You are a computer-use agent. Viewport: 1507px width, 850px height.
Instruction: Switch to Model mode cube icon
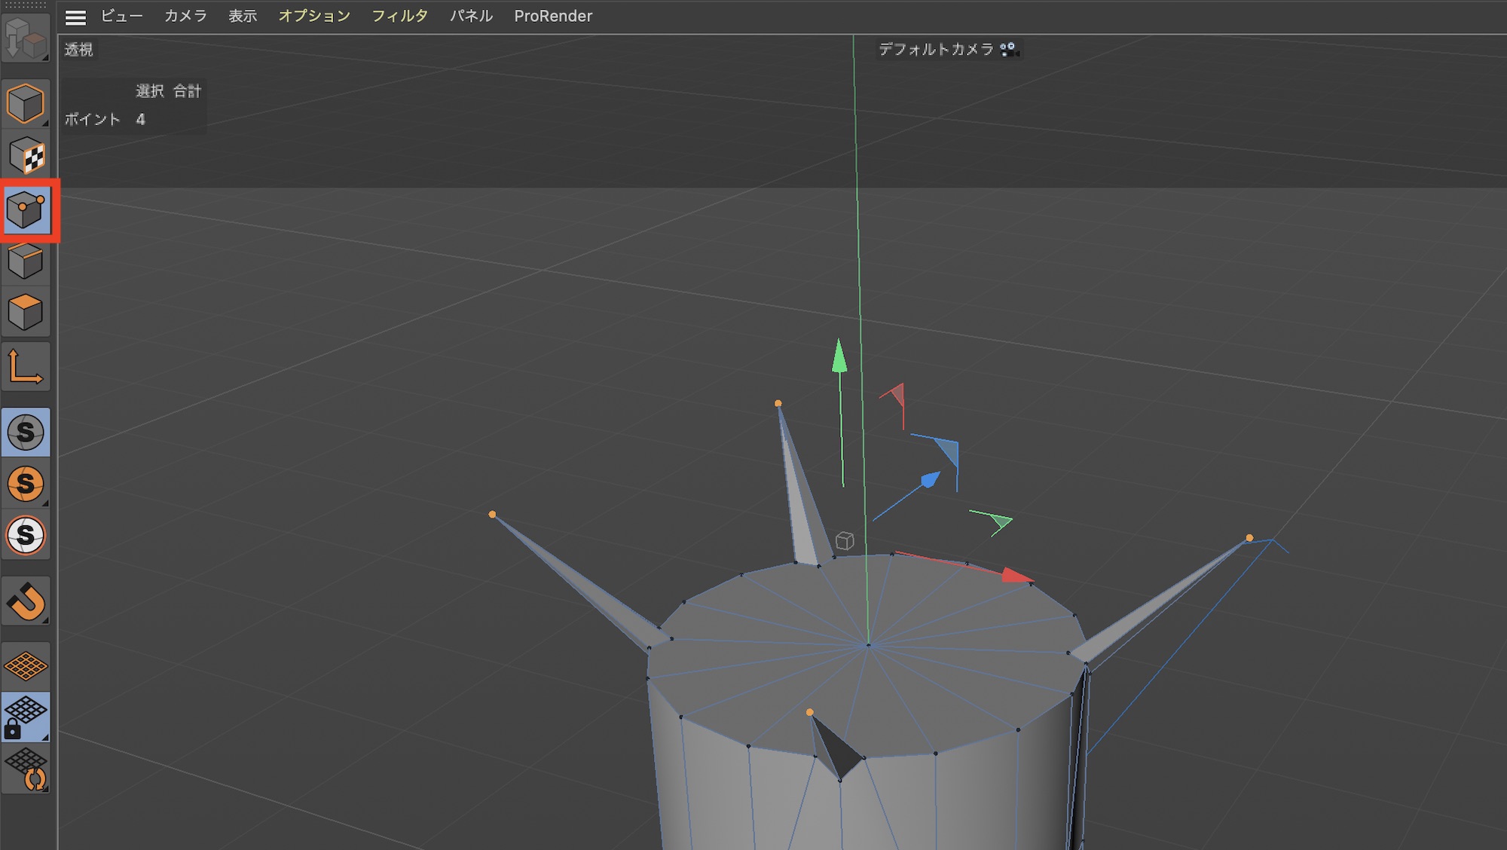coord(25,103)
